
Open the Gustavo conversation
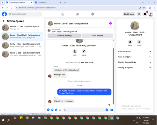click(x=22, y=28)
